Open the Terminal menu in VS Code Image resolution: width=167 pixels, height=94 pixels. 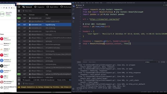point(97,3)
